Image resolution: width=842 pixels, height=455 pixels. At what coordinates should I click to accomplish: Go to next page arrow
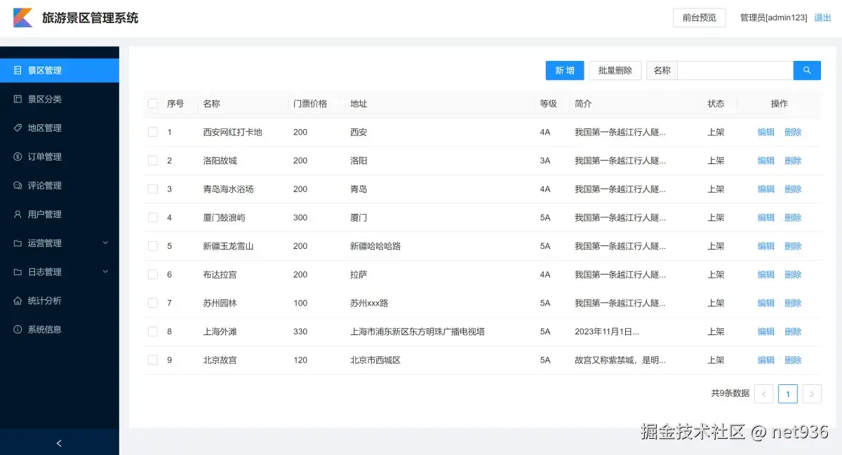812,394
